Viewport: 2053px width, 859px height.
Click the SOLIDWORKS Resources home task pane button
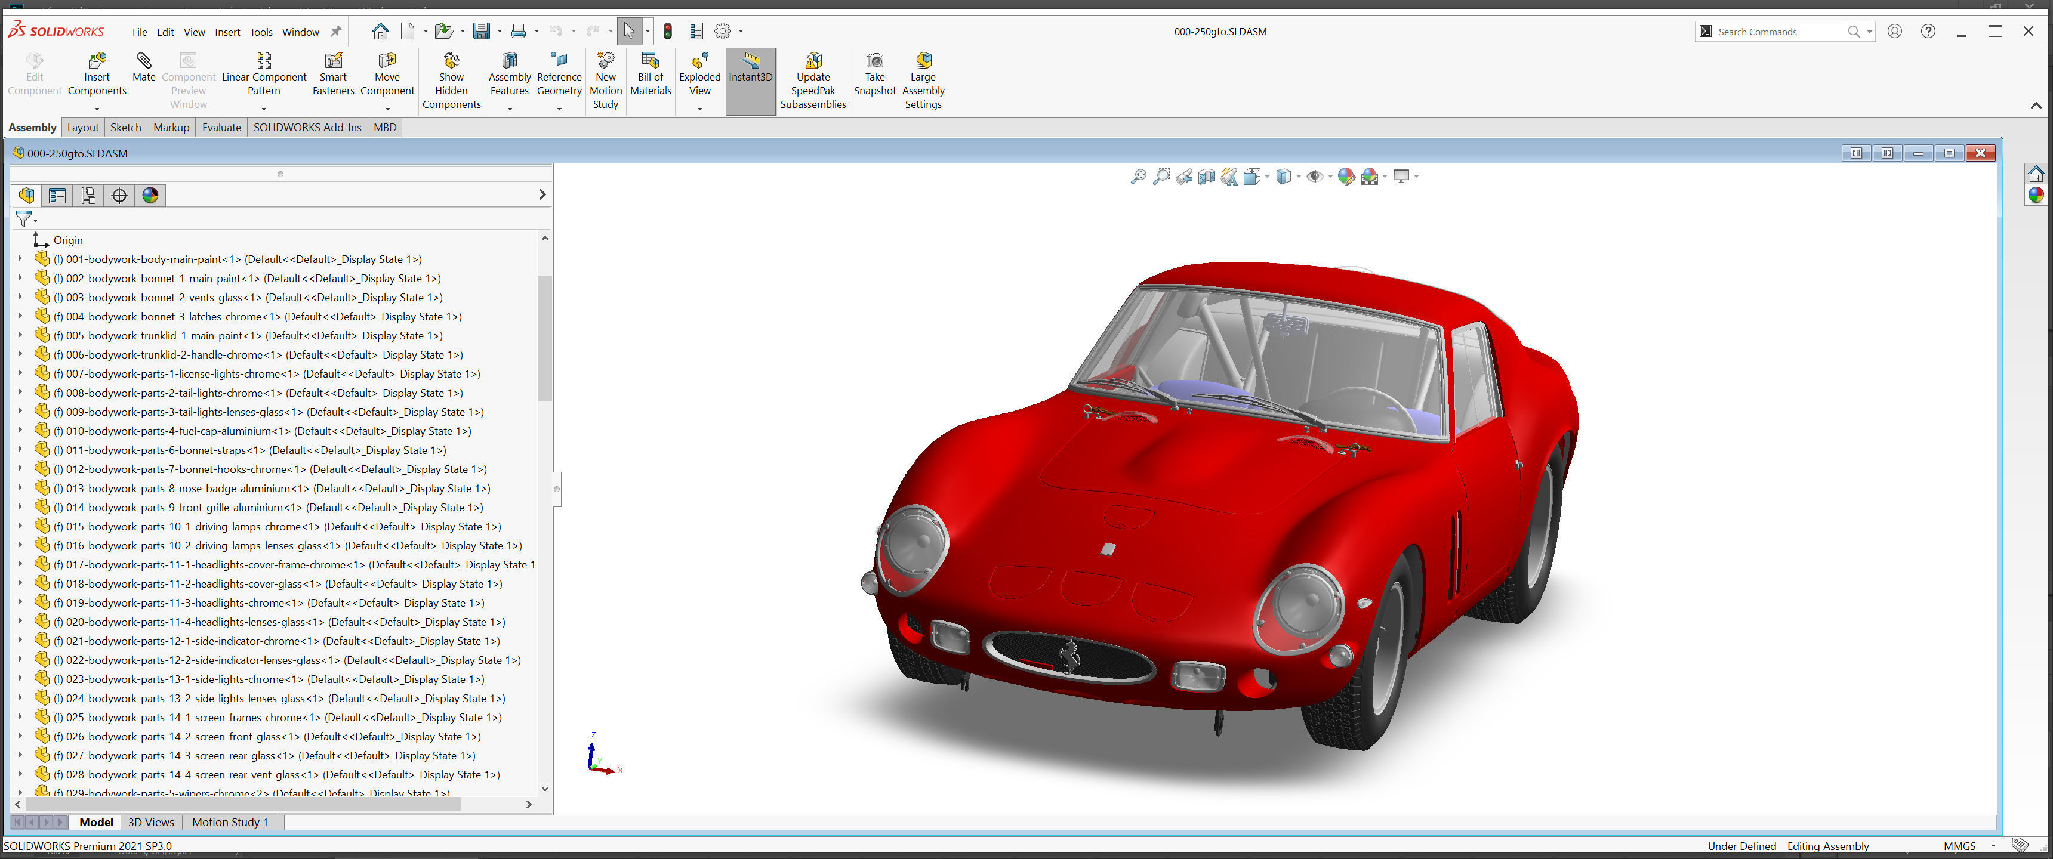[2036, 174]
